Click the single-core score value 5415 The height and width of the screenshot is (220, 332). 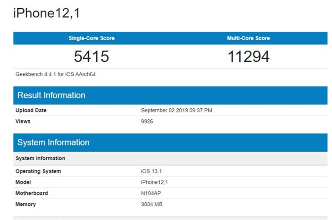pos(91,56)
